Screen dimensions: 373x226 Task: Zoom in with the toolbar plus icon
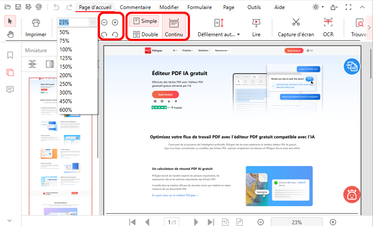coord(115,22)
